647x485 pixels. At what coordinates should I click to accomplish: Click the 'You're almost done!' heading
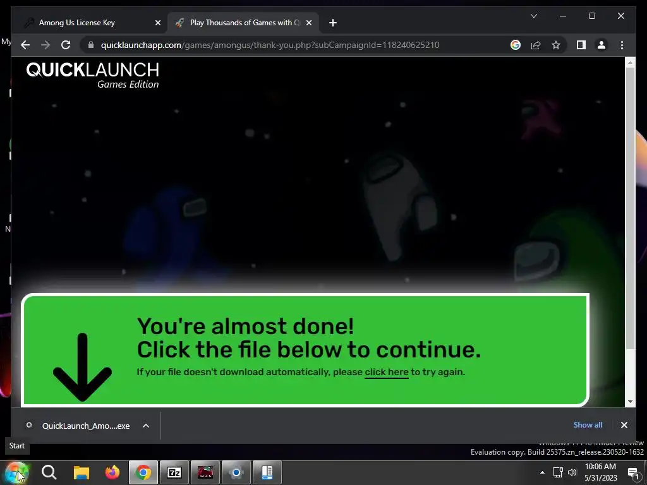[245, 326]
